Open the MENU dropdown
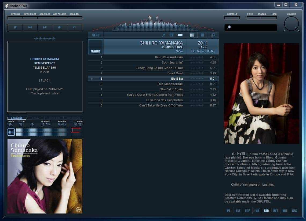306x221 pixels. tap(96, 35)
